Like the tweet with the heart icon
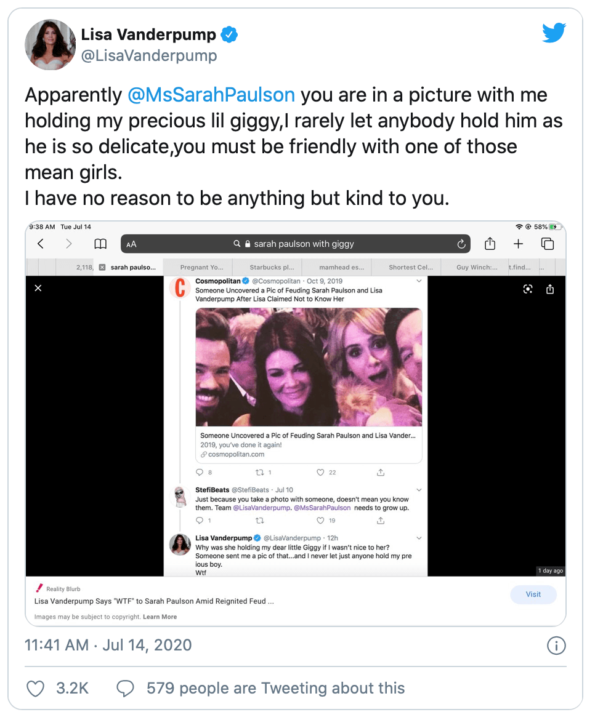Viewport: 595px width, 720px height. pyautogui.click(x=36, y=688)
